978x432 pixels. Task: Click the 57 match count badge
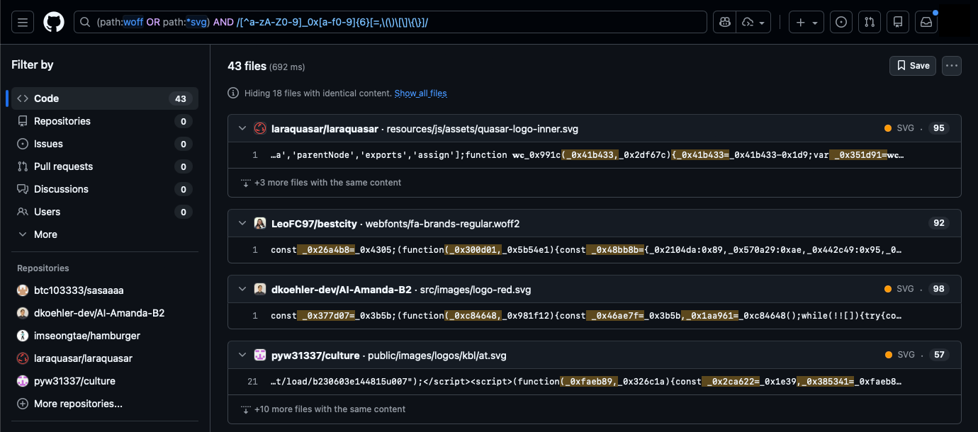tap(939, 355)
